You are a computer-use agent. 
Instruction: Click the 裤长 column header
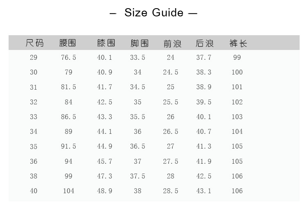[238, 43]
